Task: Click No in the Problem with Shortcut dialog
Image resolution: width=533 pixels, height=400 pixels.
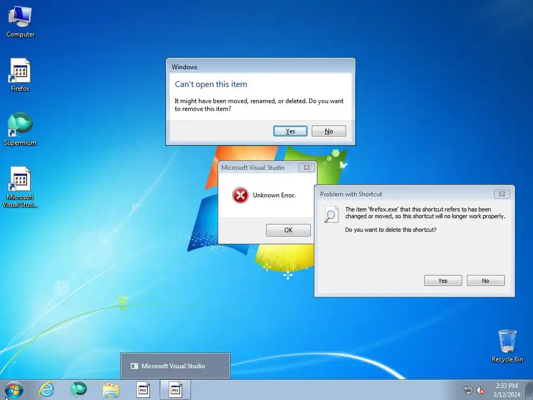Action: (x=486, y=281)
